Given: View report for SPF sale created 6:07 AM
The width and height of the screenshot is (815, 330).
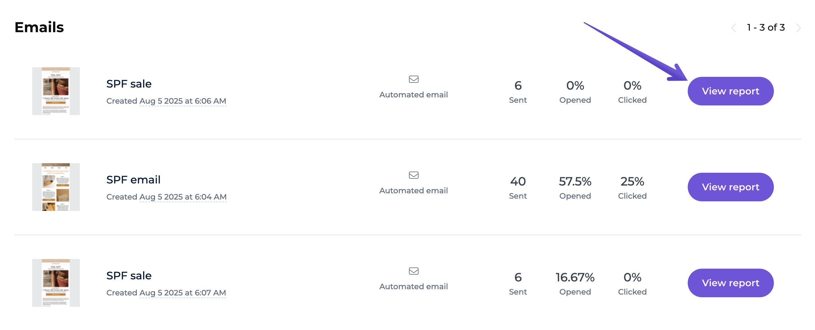Looking at the screenshot, I should 730,283.
